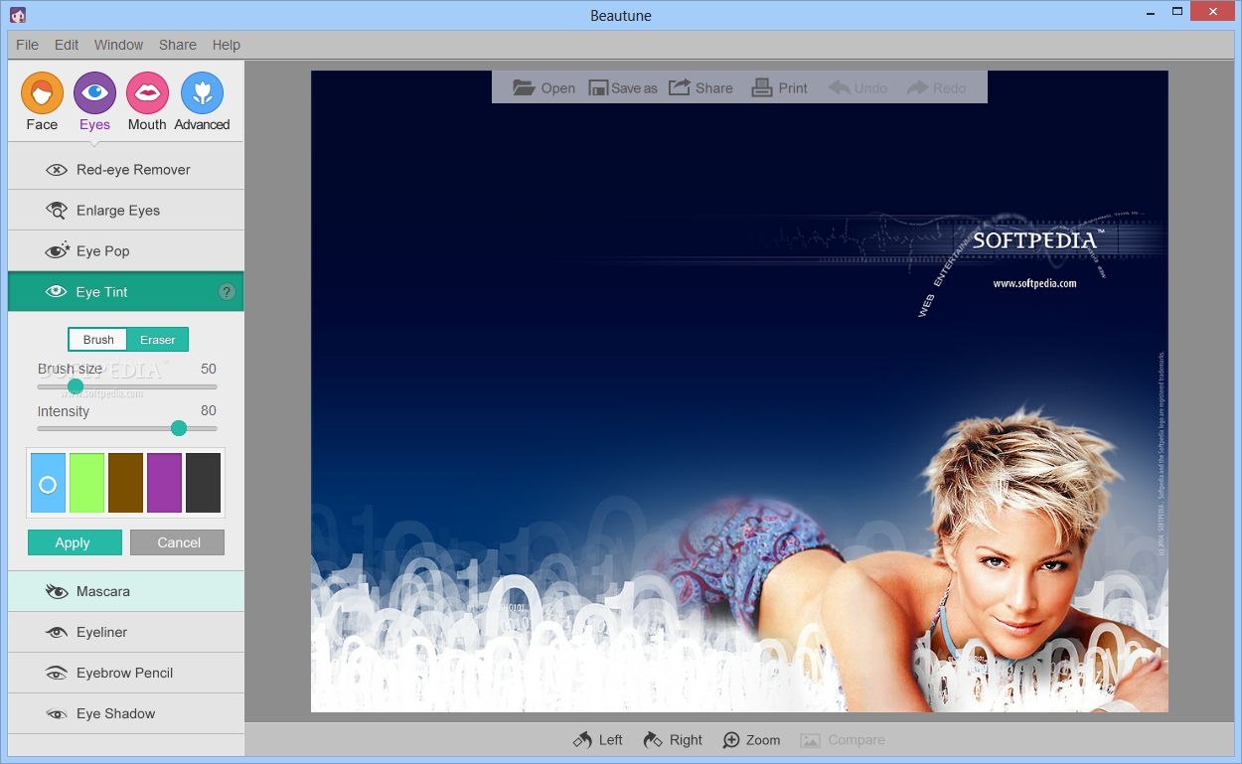Open the Share menu in menu bar
The image size is (1242, 764).
[x=178, y=45]
